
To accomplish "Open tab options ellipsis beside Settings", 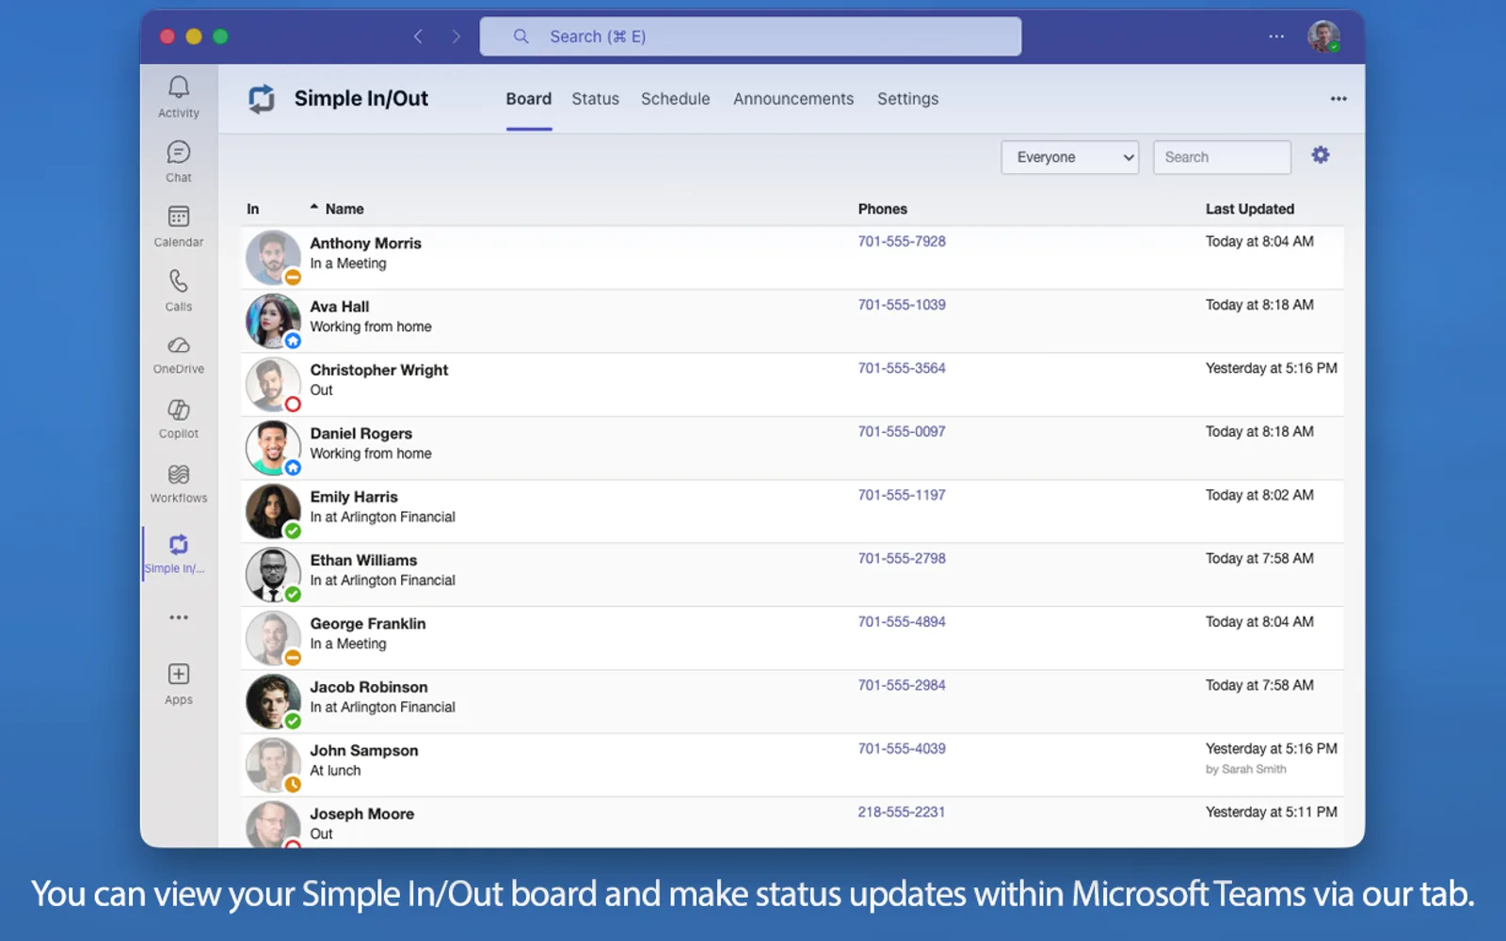I will (x=1338, y=99).
